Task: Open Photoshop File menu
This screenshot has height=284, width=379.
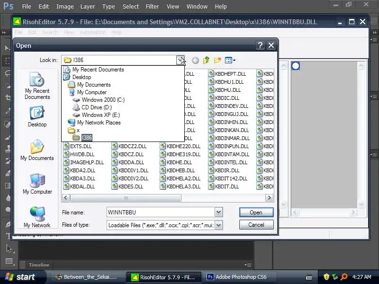Action: click(x=27, y=7)
